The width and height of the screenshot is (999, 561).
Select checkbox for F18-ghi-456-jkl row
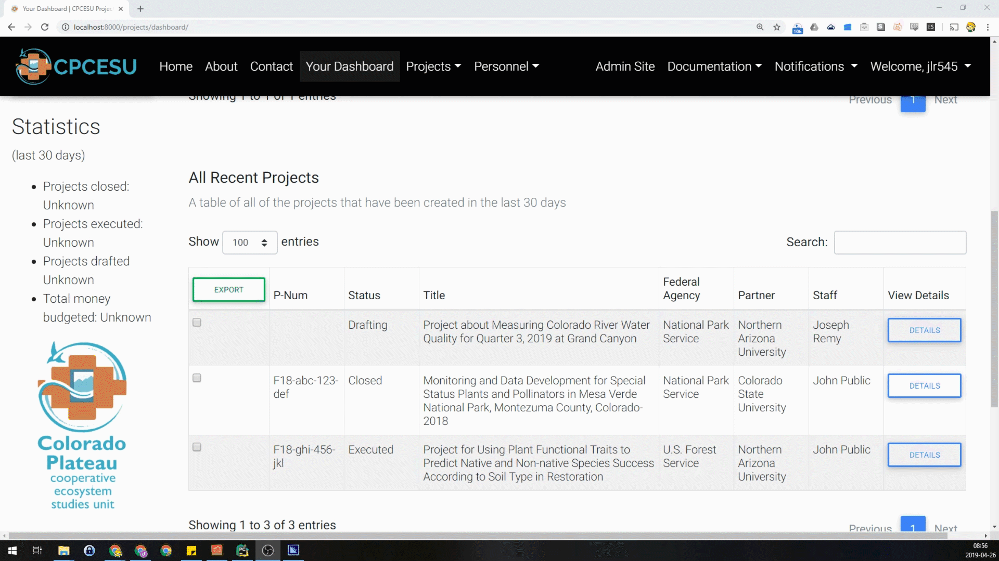(x=197, y=447)
